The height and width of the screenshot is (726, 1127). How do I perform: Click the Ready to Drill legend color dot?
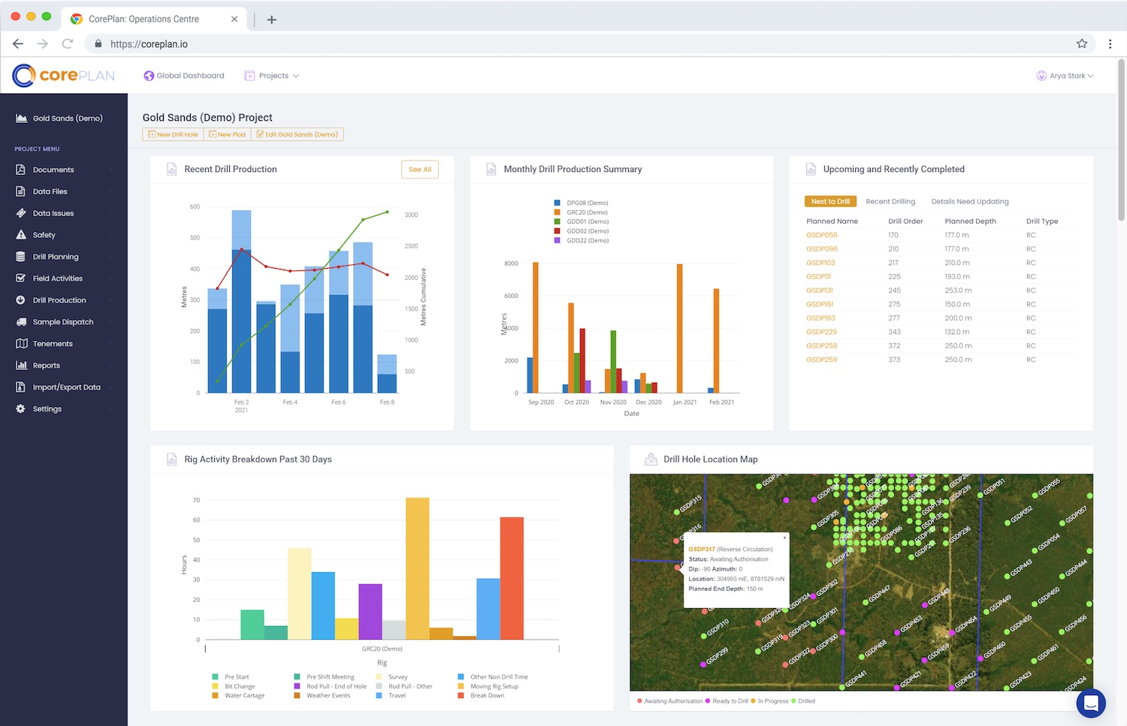(x=707, y=700)
